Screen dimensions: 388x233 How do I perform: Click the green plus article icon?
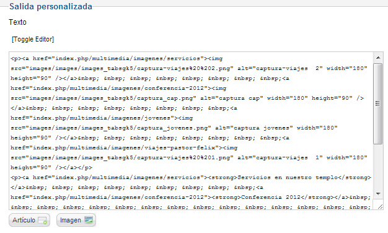42,220
